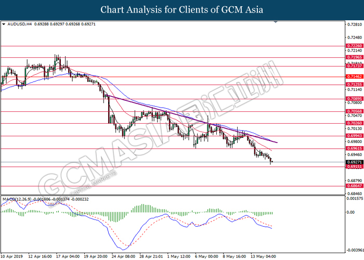This screenshot has width=364, height=260.
Task: Click the Chart Analysis for Clients header title
Action: tap(182, 10)
